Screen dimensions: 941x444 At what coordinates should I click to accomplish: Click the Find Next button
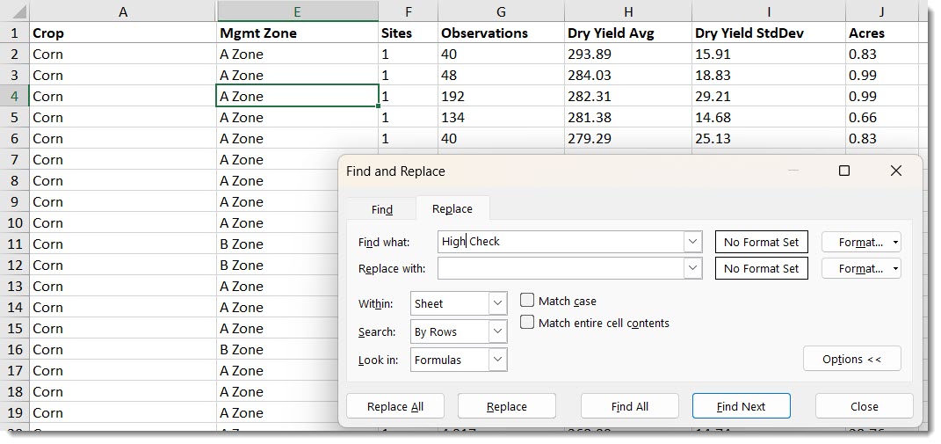[741, 406]
